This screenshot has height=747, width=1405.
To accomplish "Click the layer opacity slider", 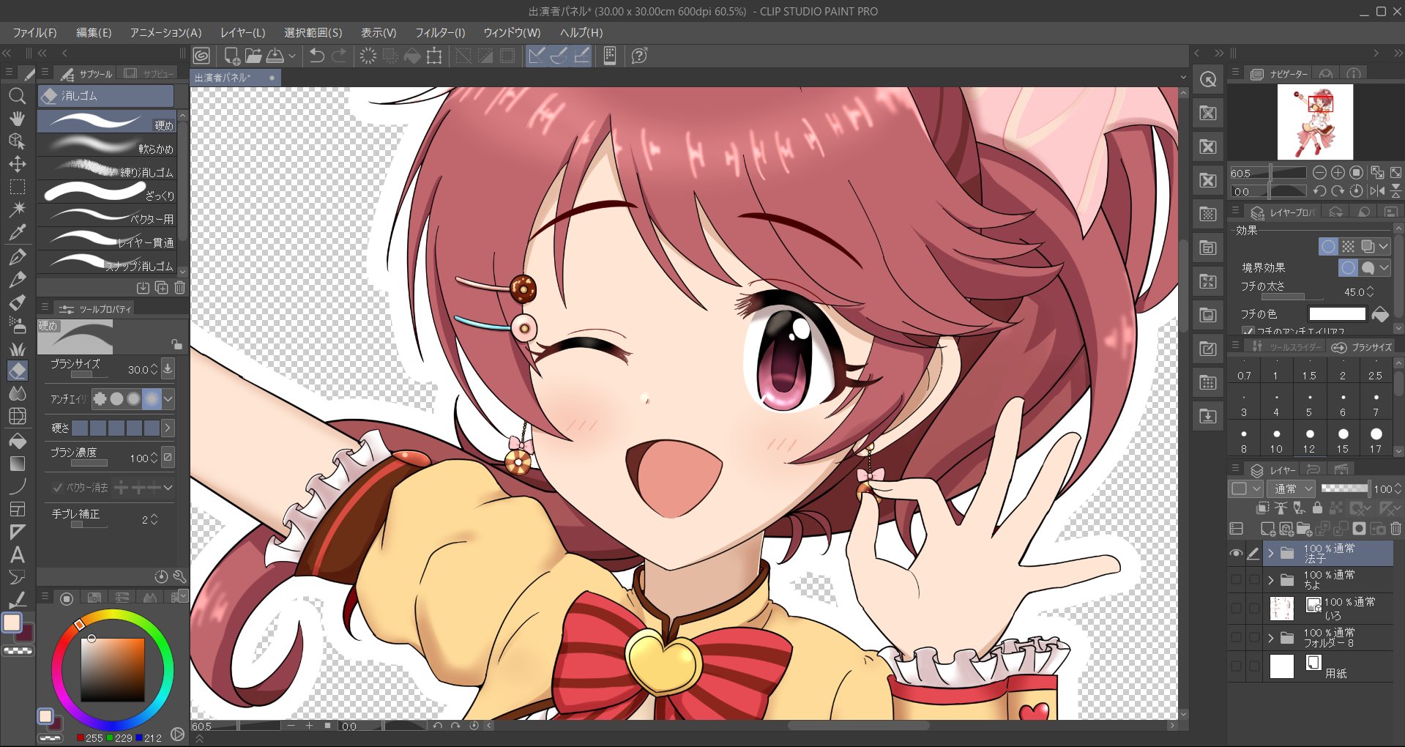I will click(x=1344, y=488).
